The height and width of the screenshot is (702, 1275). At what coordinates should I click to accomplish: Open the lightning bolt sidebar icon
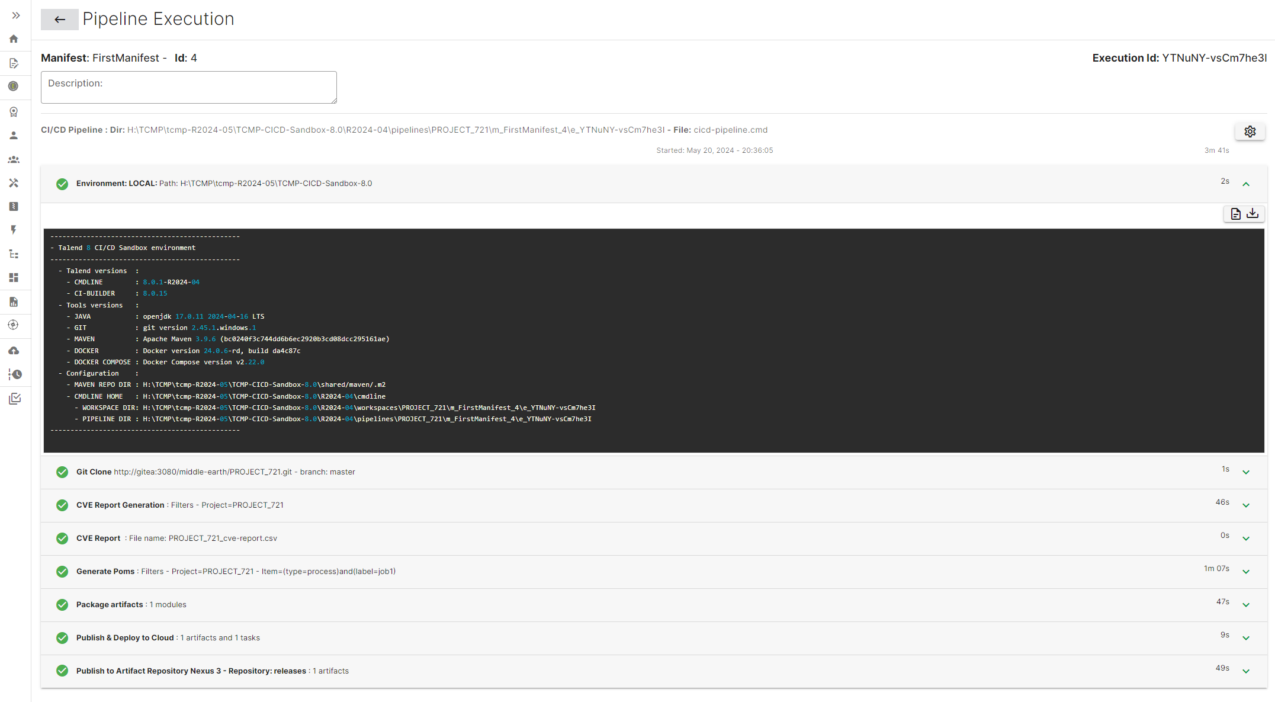pyautogui.click(x=14, y=230)
